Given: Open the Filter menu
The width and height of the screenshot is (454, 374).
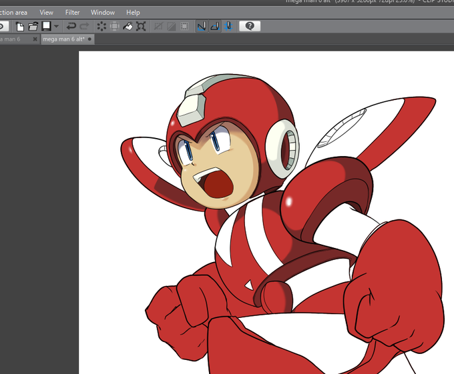Looking at the screenshot, I should coord(72,13).
